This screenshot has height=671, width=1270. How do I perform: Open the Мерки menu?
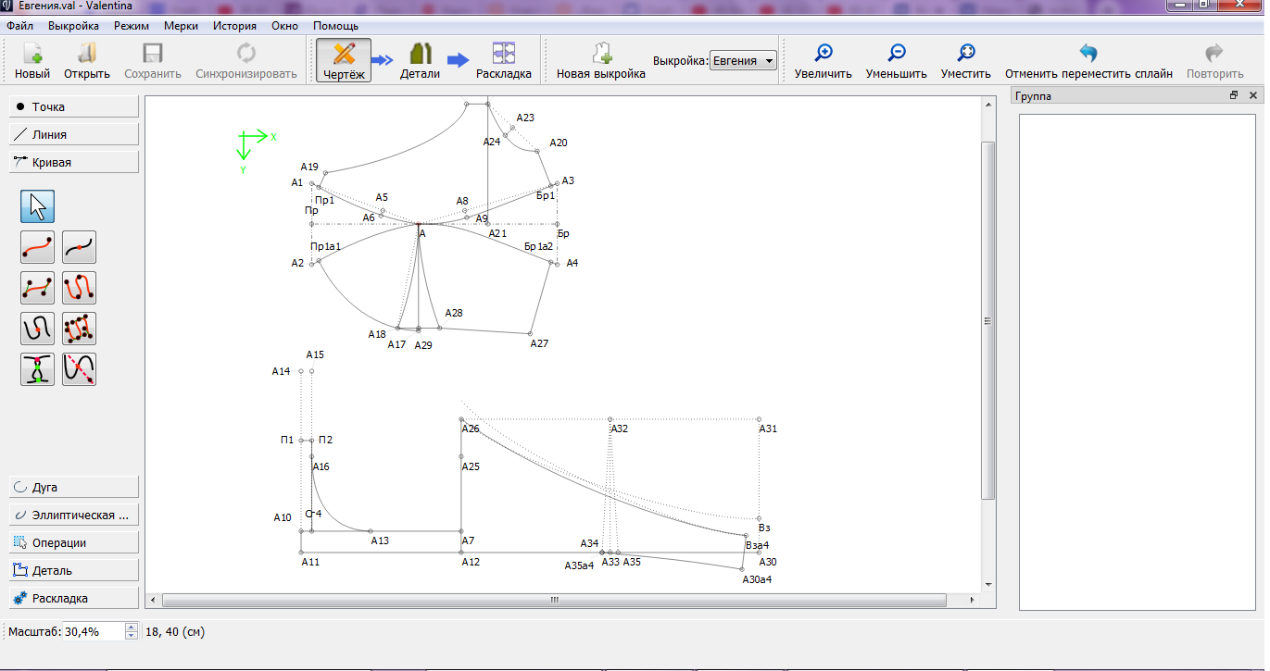[181, 26]
